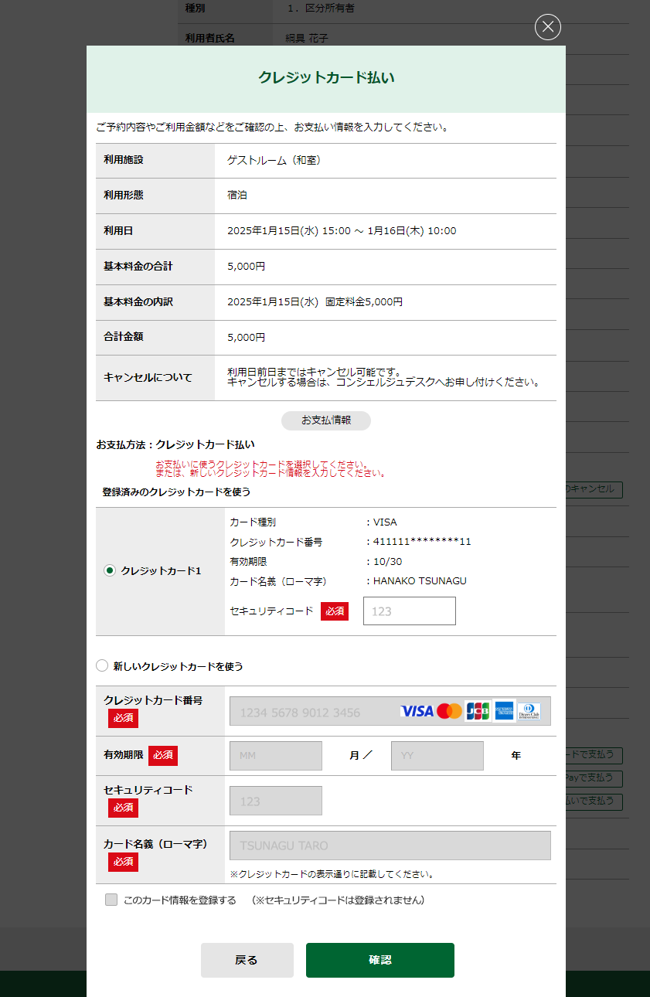The width and height of the screenshot is (650, 997).
Task: Click the Diners Club logo
Action: pyautogui.click(x=529, y=711)
